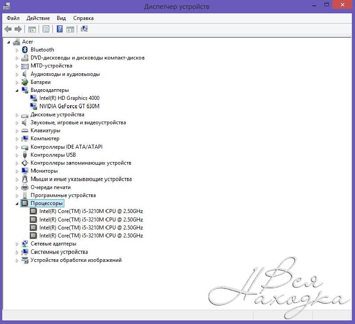Image resolution: width=355 pixels, height=324 pixels.
Task: Collapse the Процессоры category arrow
Action: (x=17, y=204)
